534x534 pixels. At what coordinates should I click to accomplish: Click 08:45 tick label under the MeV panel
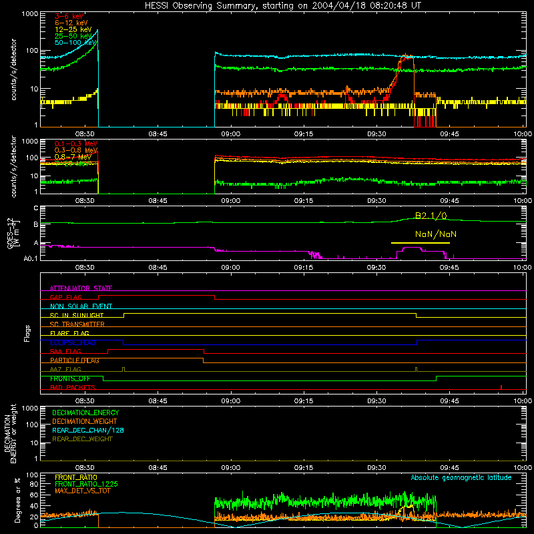[x=158, y=201]
